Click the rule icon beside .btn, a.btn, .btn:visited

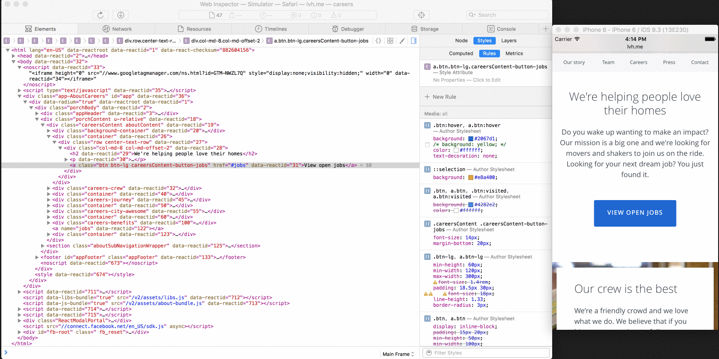[427, 191]
